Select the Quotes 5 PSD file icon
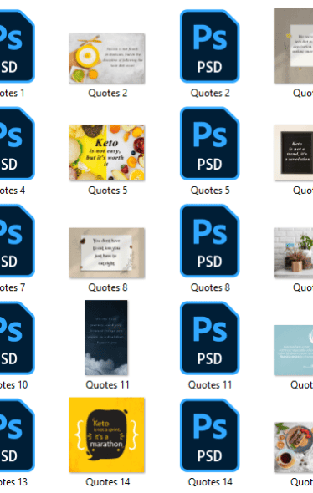 210,144
